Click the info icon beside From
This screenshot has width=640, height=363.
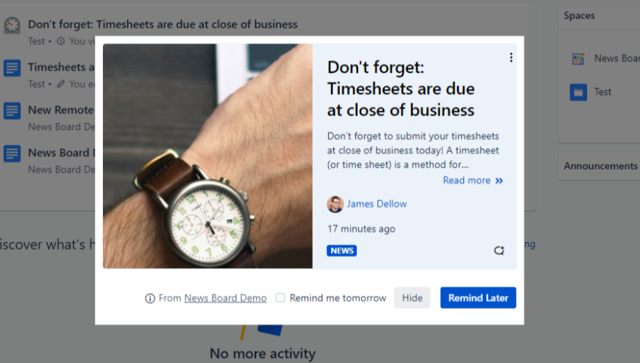[x=150, y=298]
